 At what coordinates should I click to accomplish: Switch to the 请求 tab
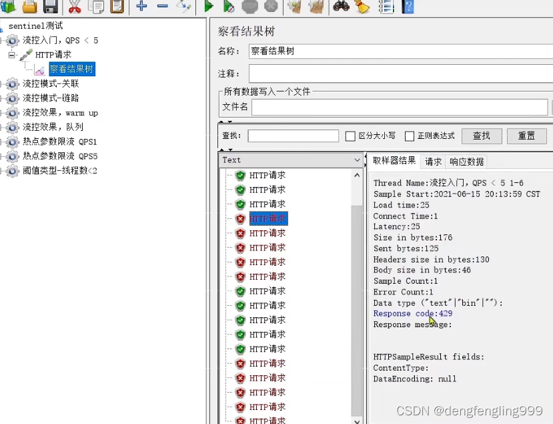pos(433,162)
